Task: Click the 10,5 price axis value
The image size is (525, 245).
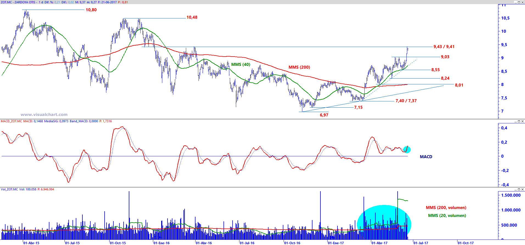Action: point(506,18)
